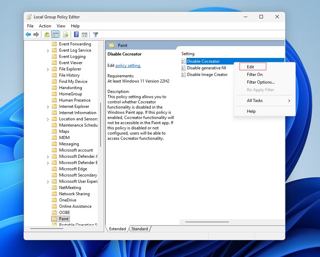Click the vertical scrollbar of the tree pane
The height and width of the screenshot is (257, 320).
click(x=101, y=125)
